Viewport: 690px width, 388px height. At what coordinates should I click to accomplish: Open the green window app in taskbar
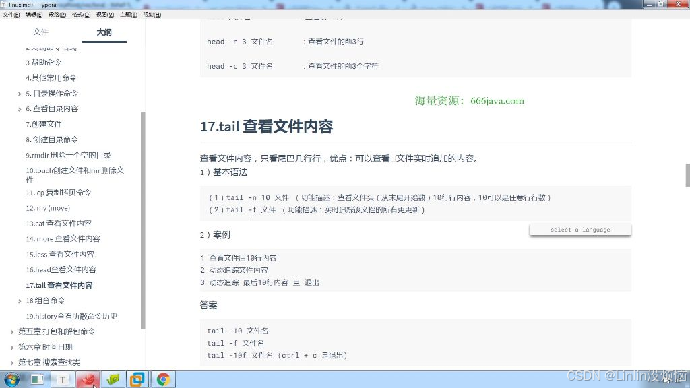[38, 379]
